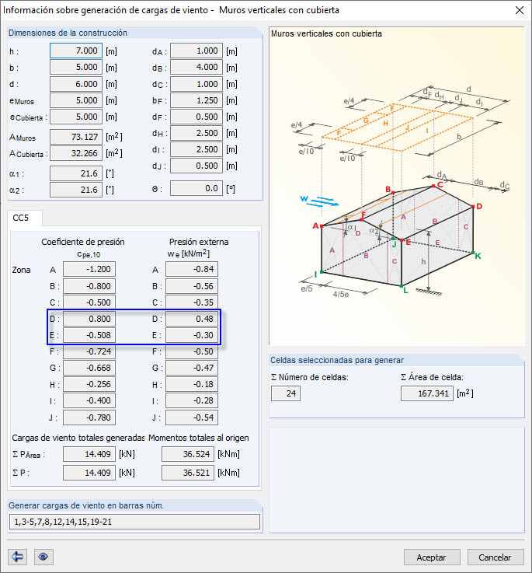Select the dI field showing 2.500

196,149
